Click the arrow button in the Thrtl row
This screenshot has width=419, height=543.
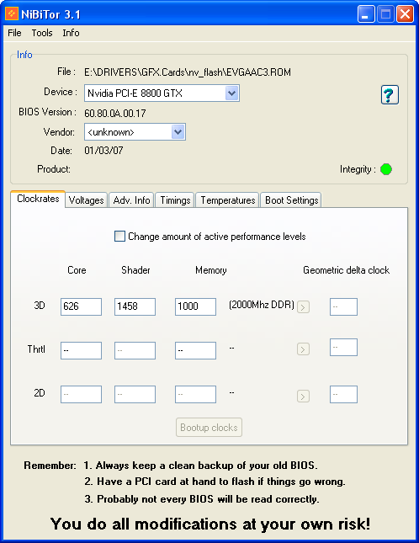point(303,349)
